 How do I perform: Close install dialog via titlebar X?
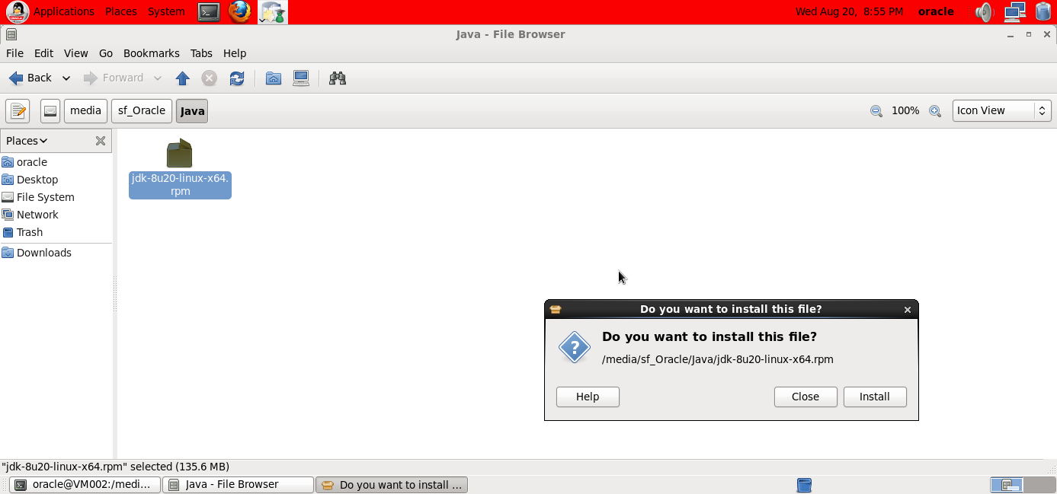point(908,310)
